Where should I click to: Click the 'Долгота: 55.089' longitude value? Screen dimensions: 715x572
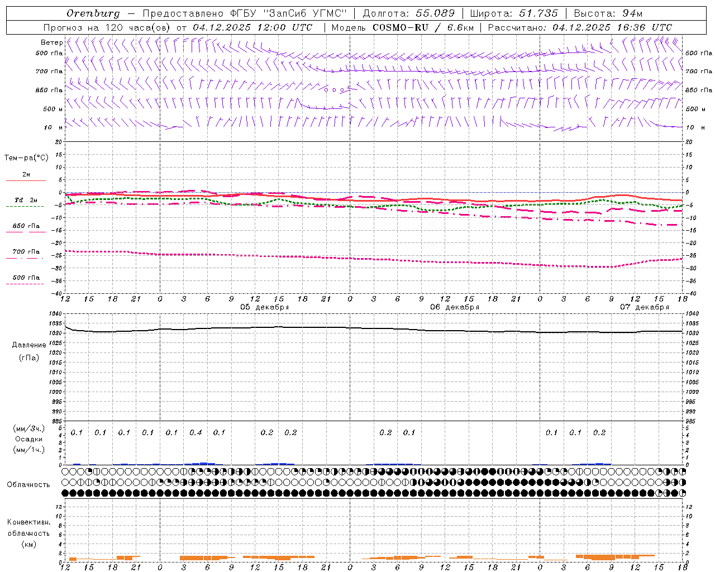tap(409, 13)
